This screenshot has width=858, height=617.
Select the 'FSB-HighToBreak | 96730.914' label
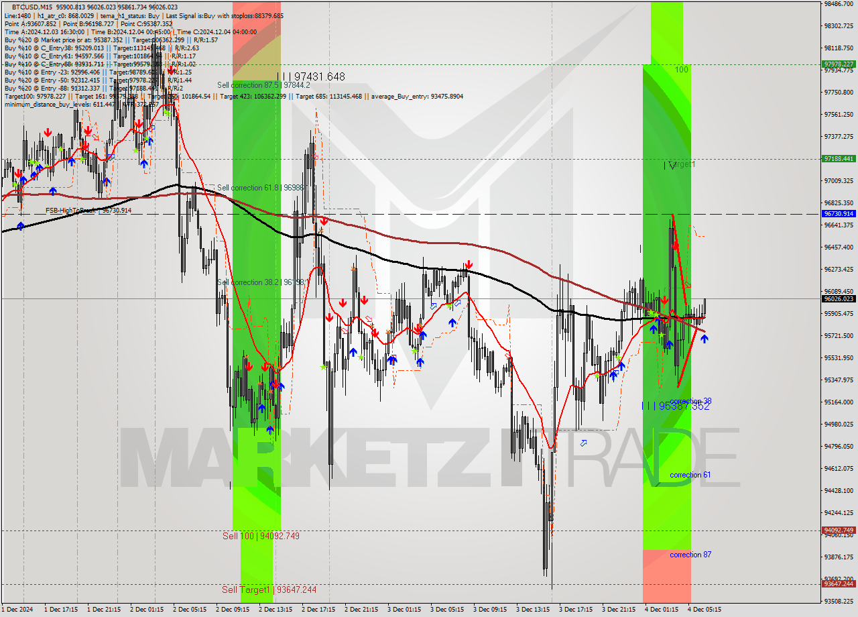[88, 211]
